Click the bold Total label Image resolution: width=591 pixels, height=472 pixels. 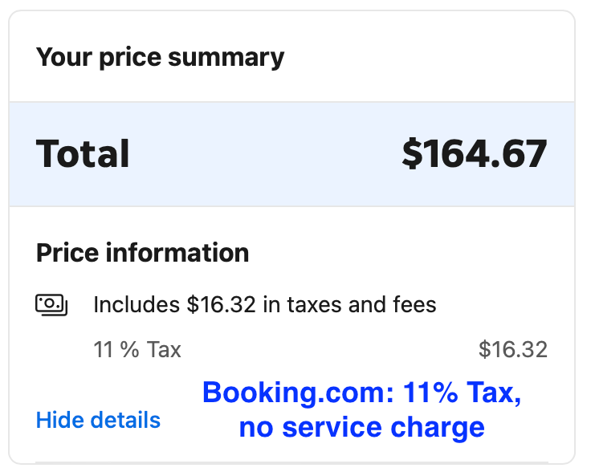coord(83,154)
